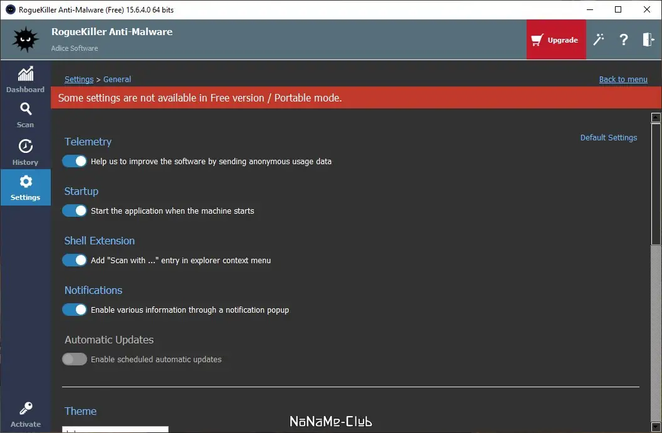
Task: Open the Activate key option
Action: [25, 415]
